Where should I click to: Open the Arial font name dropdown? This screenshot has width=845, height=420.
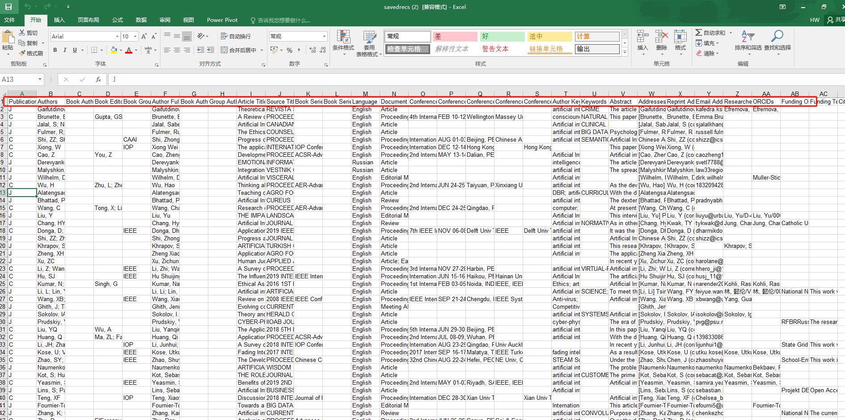pos(117,37)
